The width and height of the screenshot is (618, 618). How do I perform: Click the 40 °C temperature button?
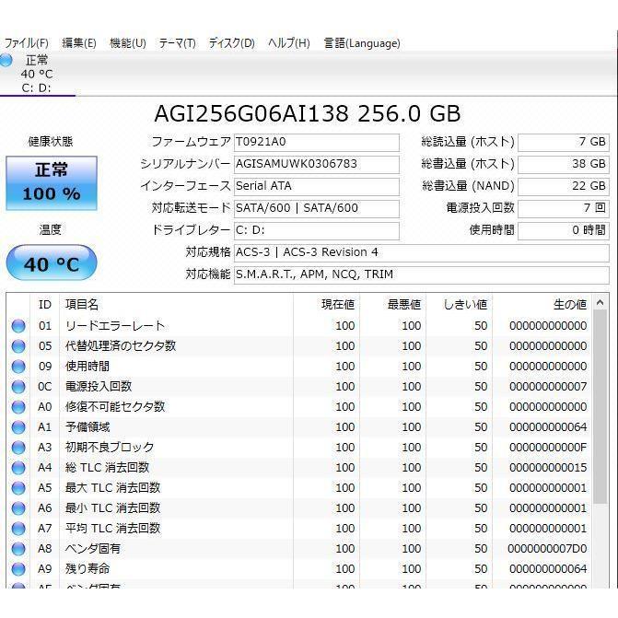click(x=51, y=264)
